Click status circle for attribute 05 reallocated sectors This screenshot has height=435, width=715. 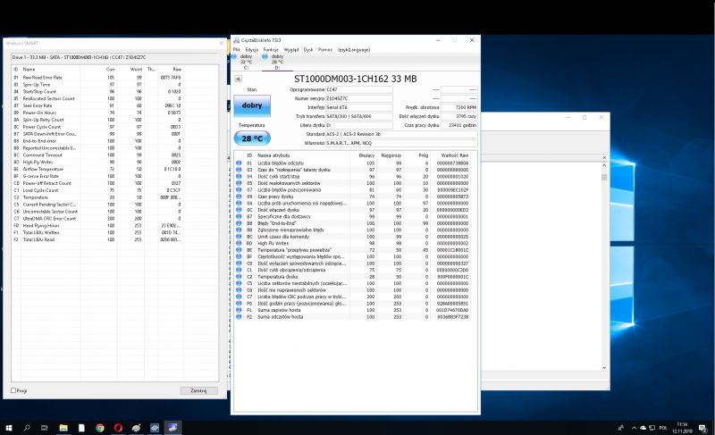(x=239, y=183)
